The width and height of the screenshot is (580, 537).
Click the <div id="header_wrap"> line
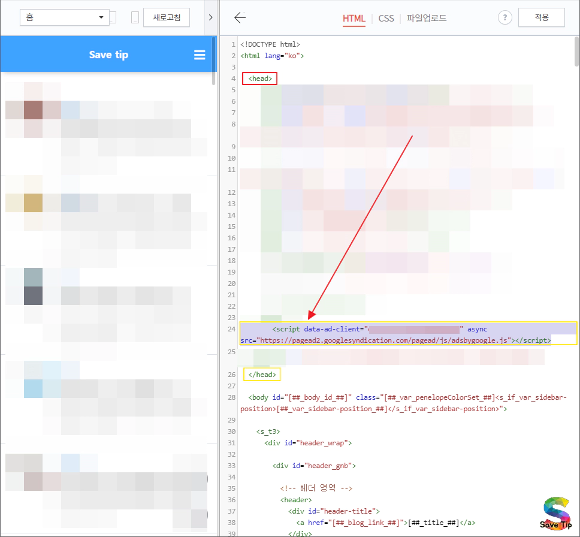(308, 443)
